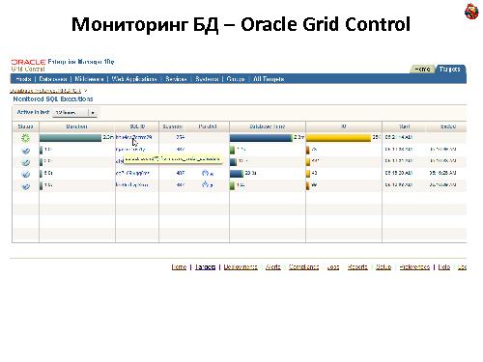The image size is (483, 362).
Task: Click the red mascot logo in slide corner
Action: [471, 12]
